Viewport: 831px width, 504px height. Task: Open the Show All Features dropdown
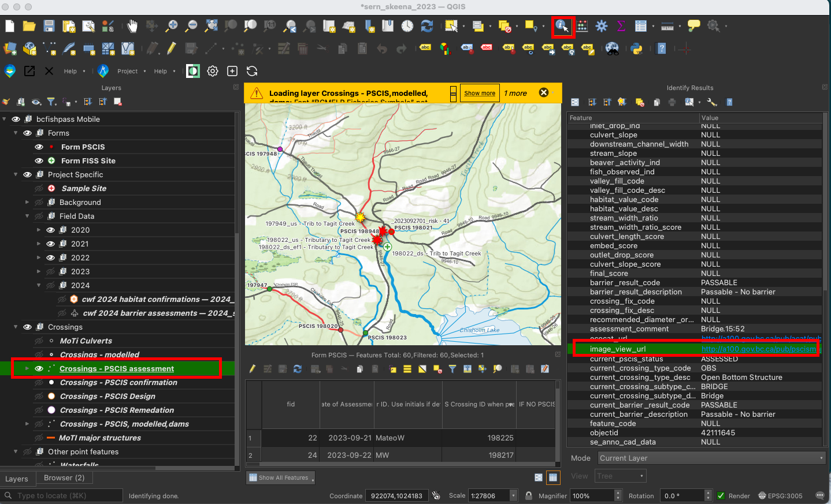(x=280, y=477)
